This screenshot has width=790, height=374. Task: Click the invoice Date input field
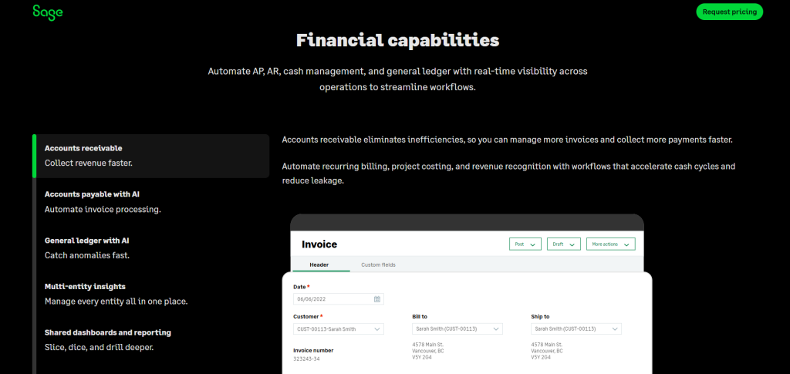[x=333, y=299]
